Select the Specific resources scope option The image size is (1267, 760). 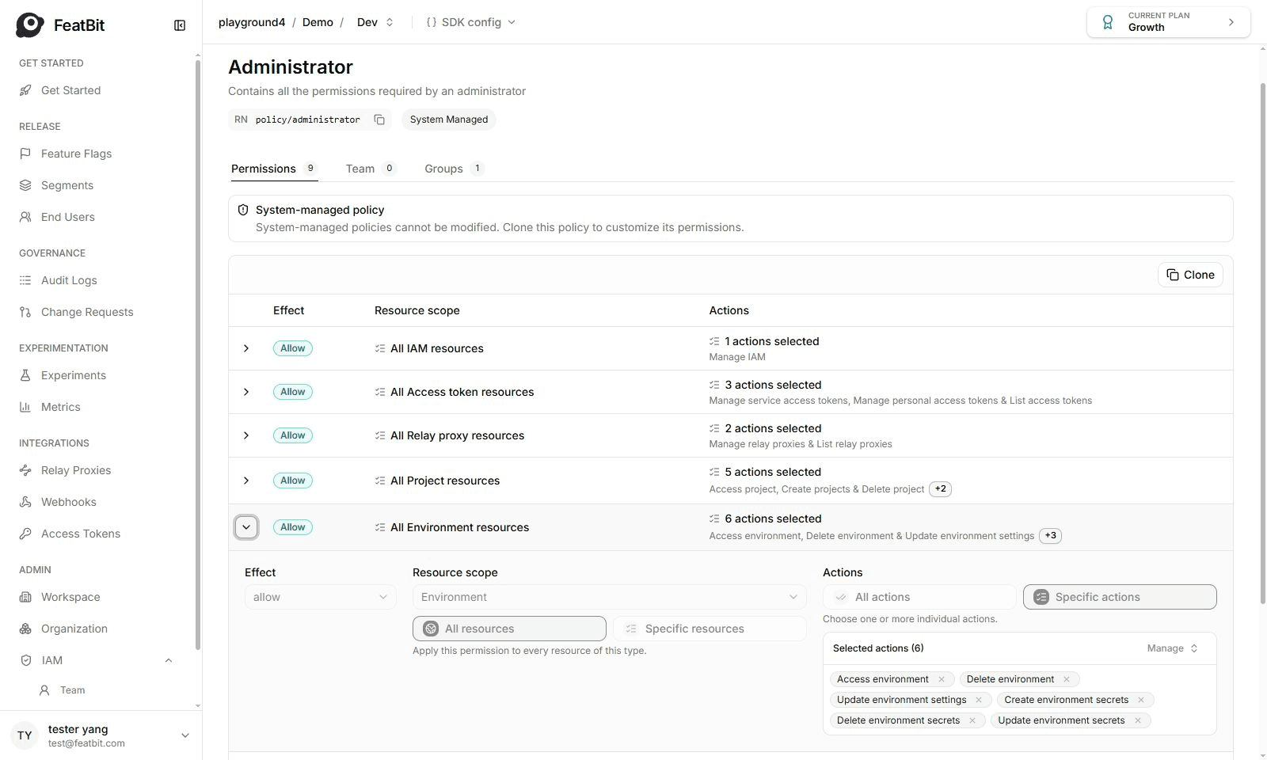[710, 629]
